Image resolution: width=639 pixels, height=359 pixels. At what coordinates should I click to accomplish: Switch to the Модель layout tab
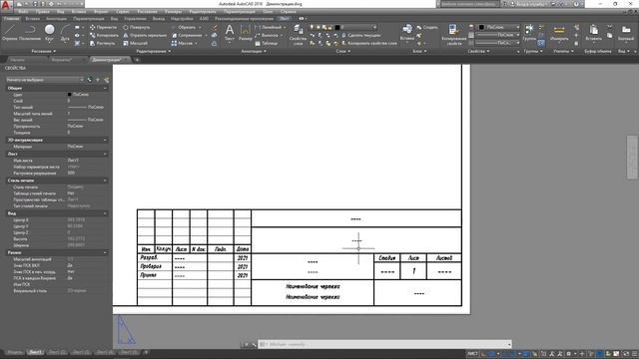tap(14, 352)
